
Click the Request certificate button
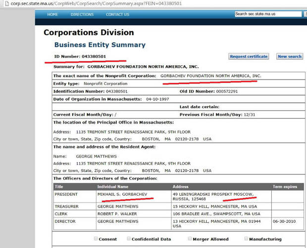tap(249, 56)
